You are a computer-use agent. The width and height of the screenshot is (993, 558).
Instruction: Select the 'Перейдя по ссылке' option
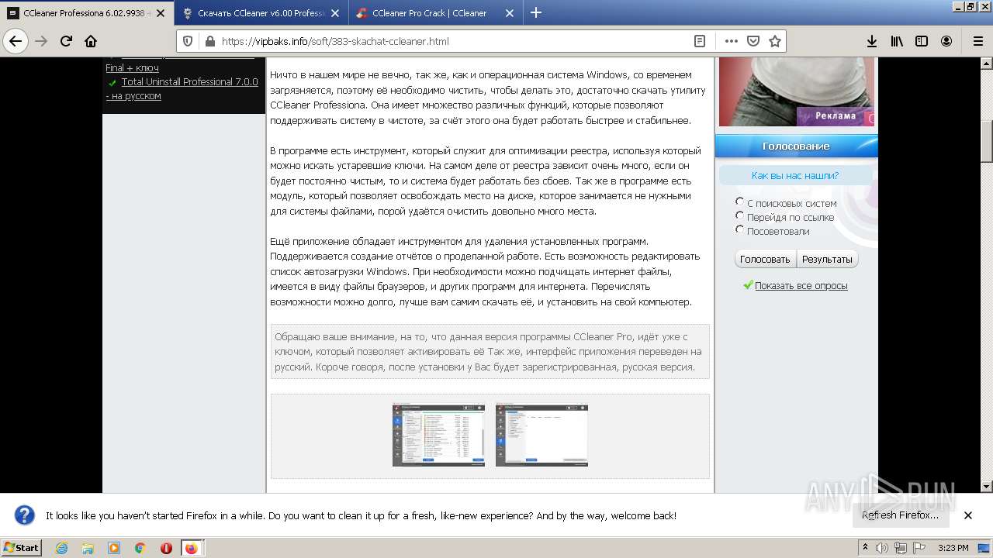[740, 215]
